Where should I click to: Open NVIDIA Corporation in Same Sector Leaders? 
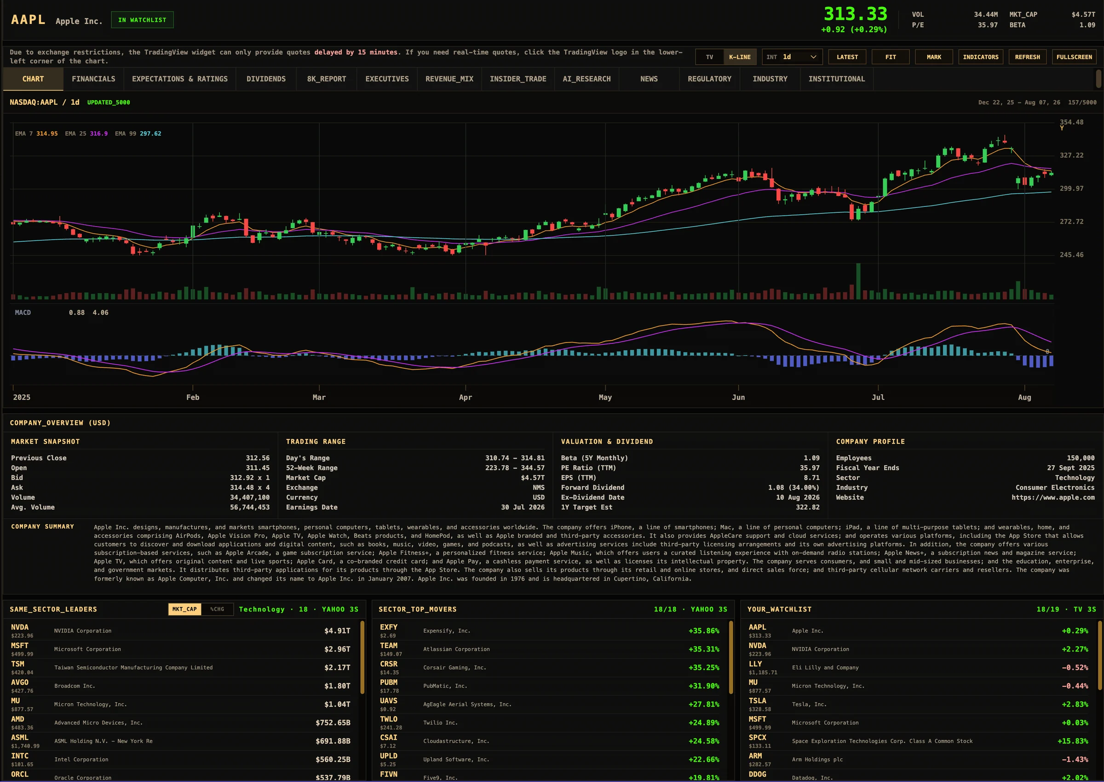tap(181, 631)
